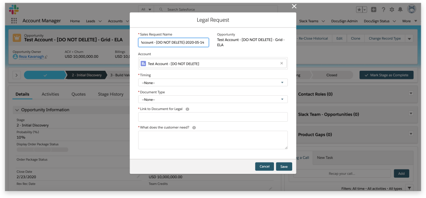Screen dimensions: 426x198
Task: Open the help question mark icon
Action: 383,9
